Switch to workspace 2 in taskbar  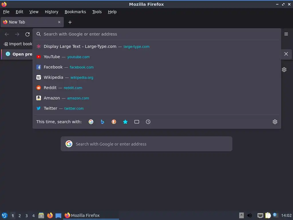20,216
